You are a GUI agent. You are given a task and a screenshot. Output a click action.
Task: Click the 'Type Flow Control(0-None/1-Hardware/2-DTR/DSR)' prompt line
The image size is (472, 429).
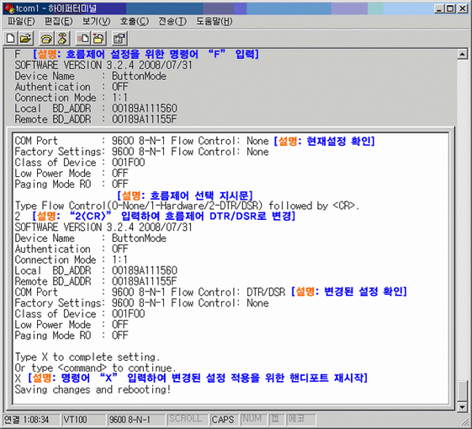point(187,206)
